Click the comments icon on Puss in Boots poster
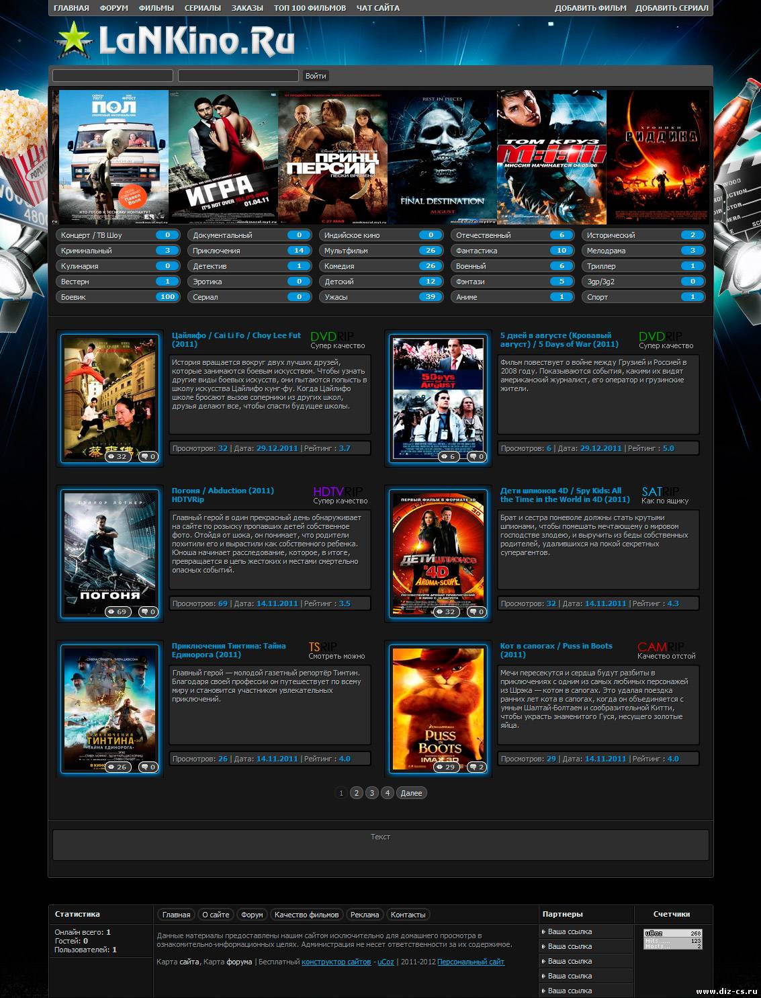The width and height of the screenshot is (761, 998). (476, 767)
